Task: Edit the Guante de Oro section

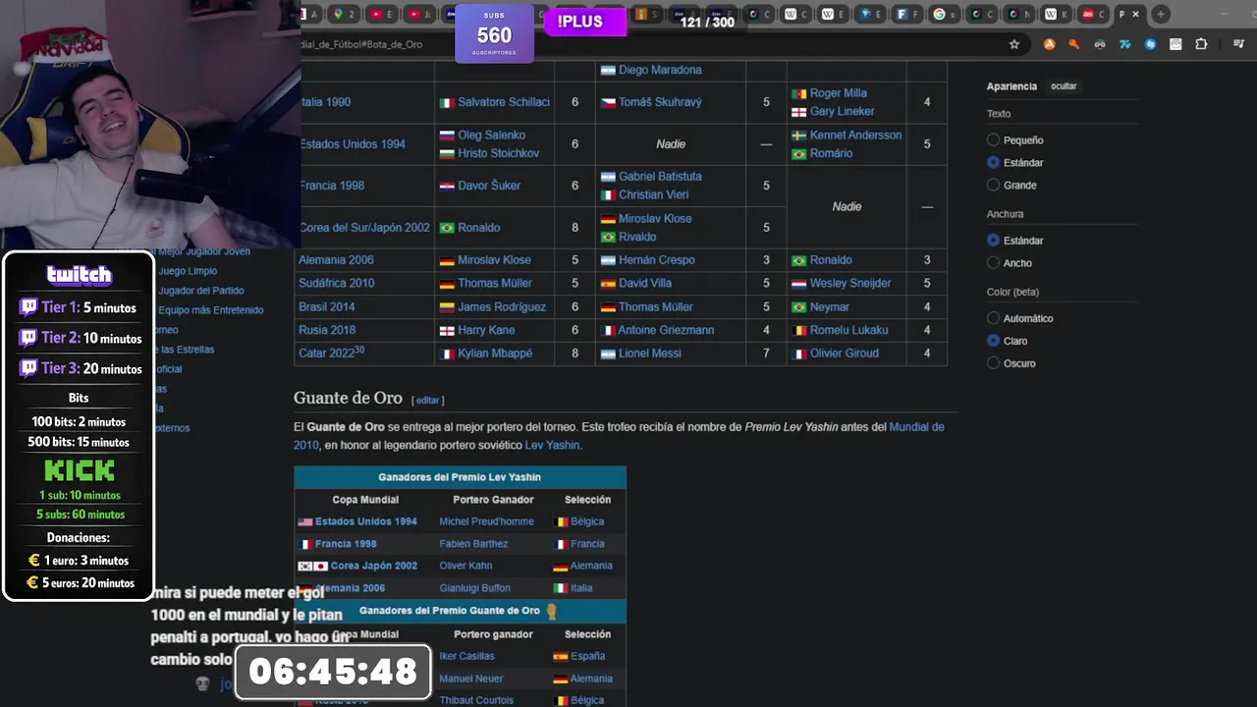Action: pyautogui.click(x=427, y=400)
